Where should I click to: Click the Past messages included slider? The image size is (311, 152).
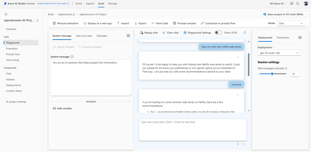coord(272,74)
